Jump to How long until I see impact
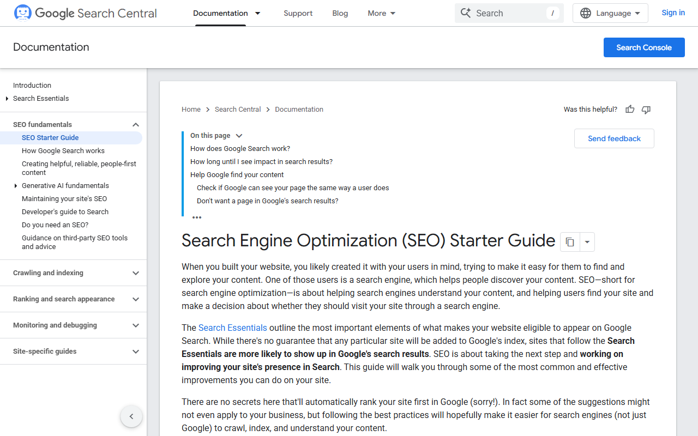 pyautogui.click(x=261, y=162)
